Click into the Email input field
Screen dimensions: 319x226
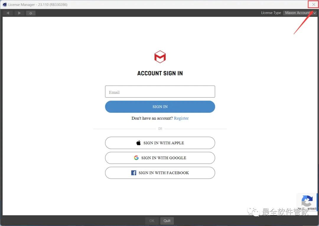160,92
